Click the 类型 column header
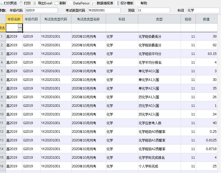The image size is (221, 173). point(159,19)
